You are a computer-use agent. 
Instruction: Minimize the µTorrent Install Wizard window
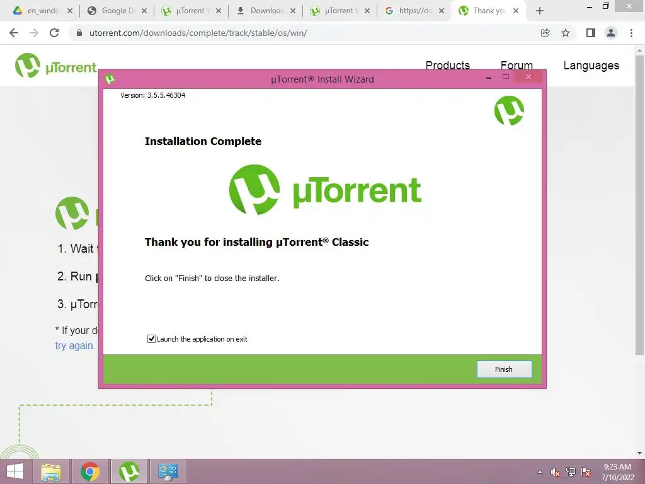click(489, 78)
